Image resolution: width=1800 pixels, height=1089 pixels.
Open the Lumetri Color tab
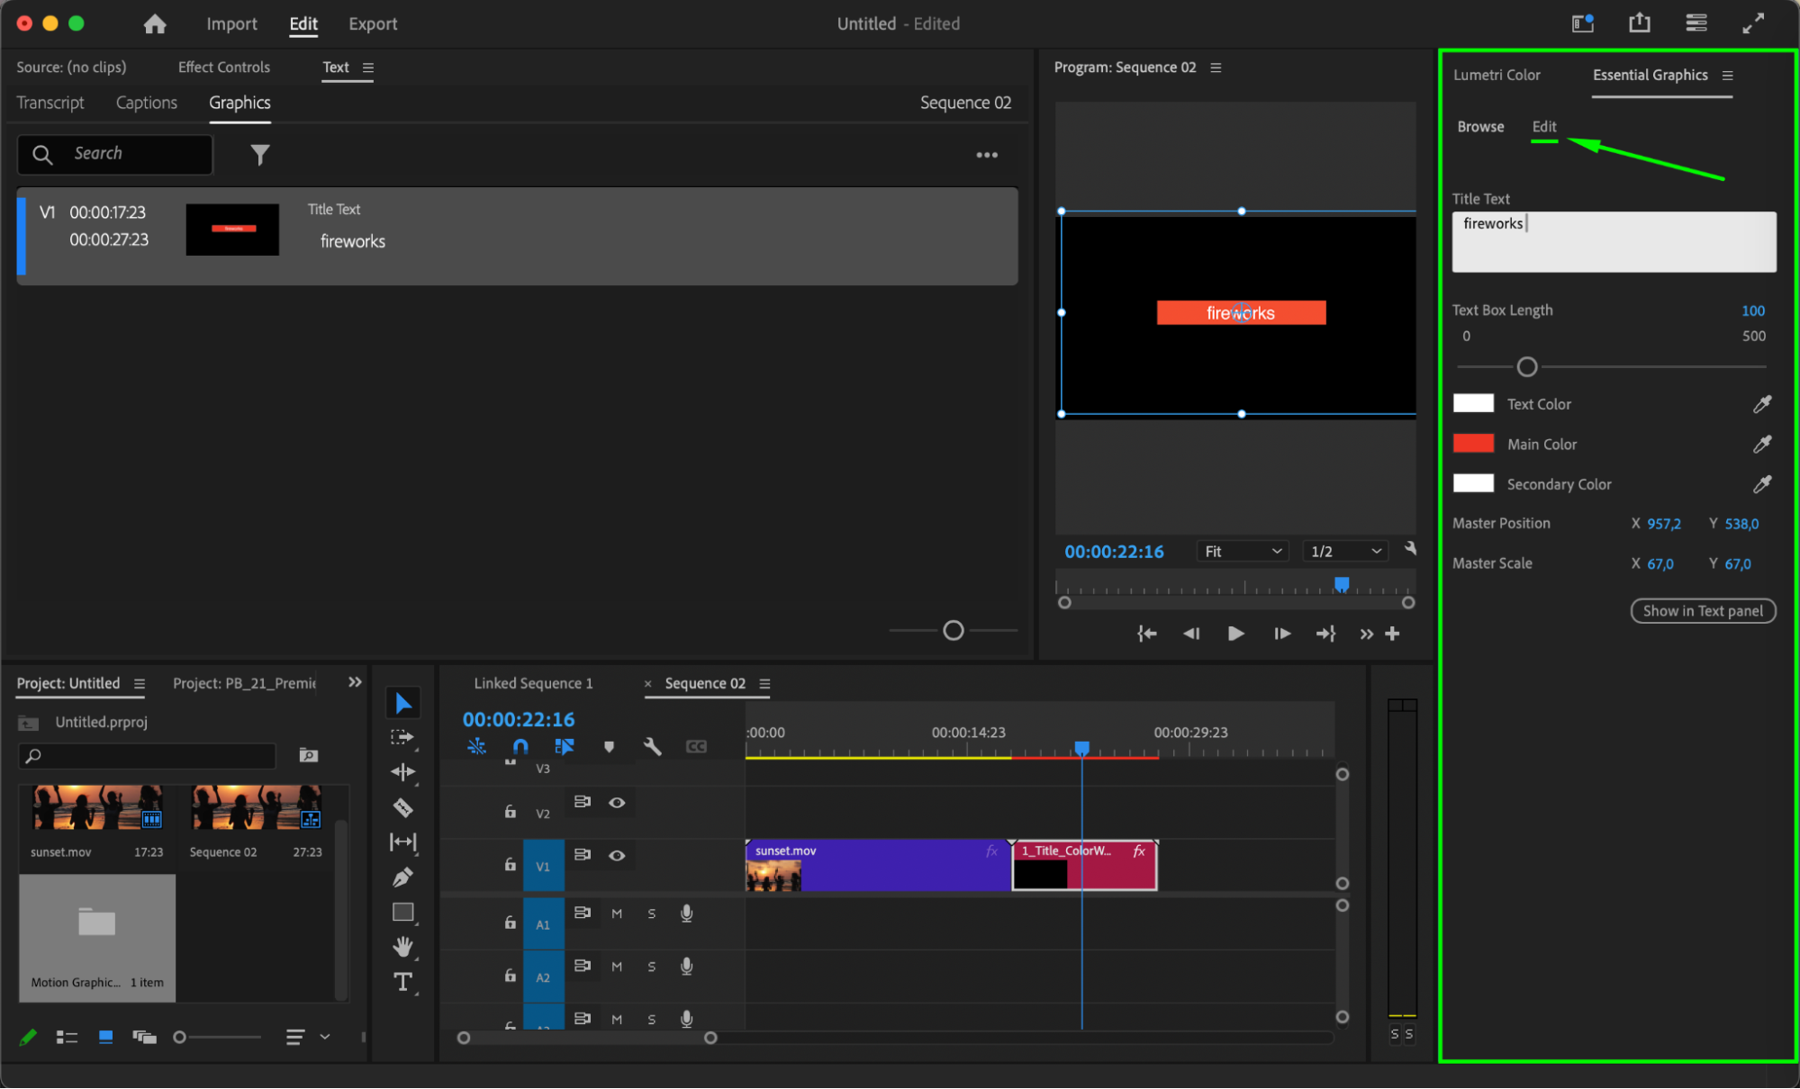[x=1496, y=75]
